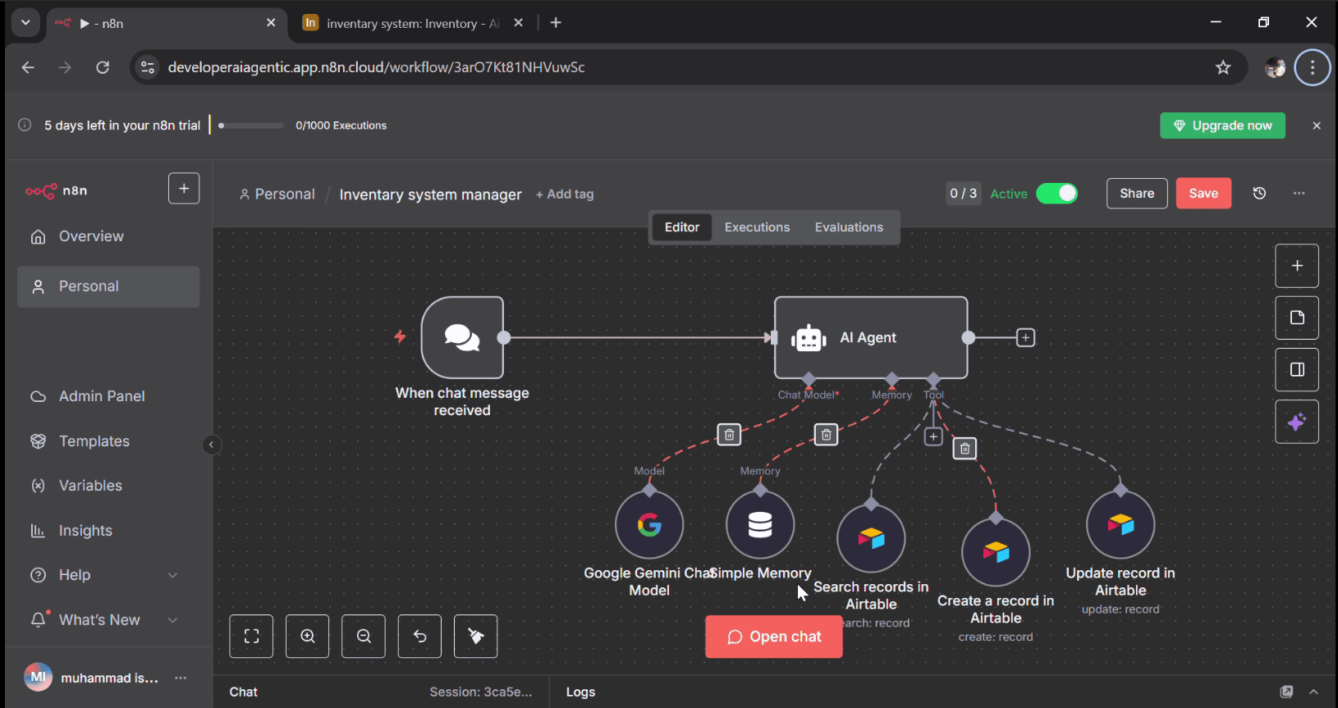This screenshot has width=1338, height=708.
Task: Delete the Chat Model connection
Action: [729, 434]
